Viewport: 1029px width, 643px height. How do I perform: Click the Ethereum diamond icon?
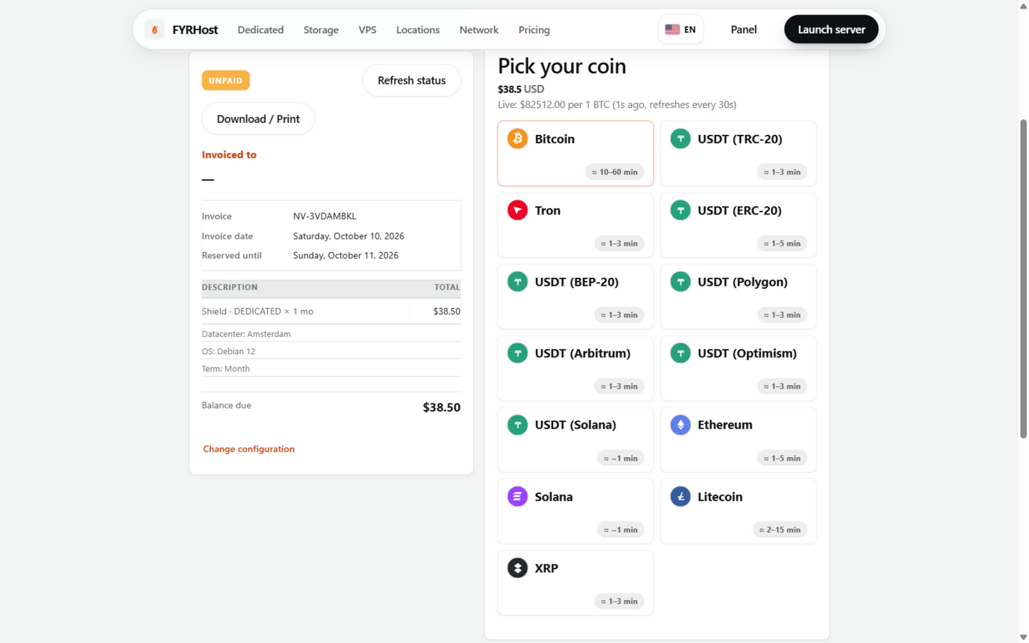coord(680,424)
